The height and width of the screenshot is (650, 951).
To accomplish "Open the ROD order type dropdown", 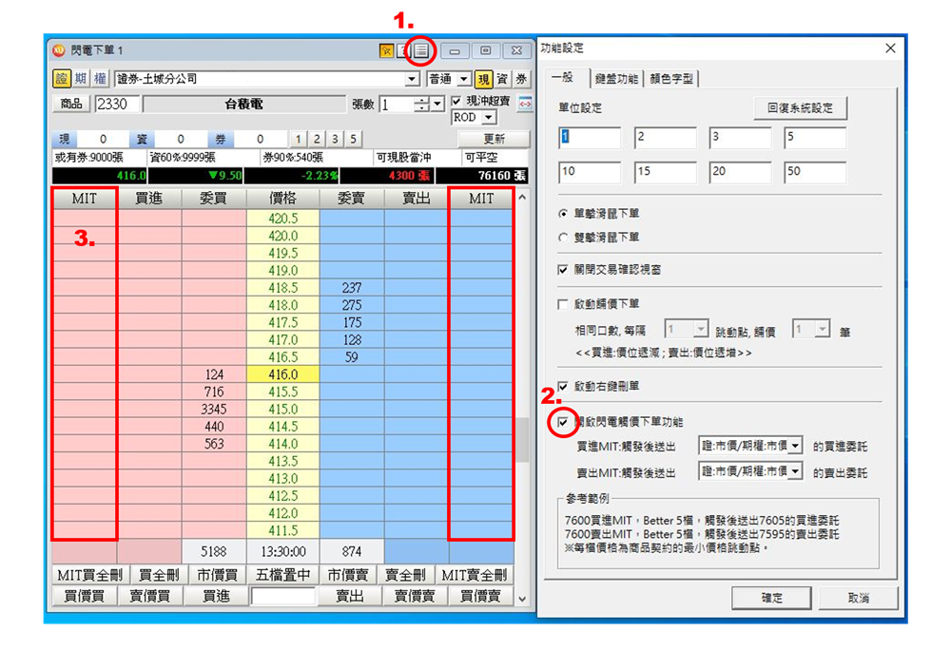I will (489, 118).
